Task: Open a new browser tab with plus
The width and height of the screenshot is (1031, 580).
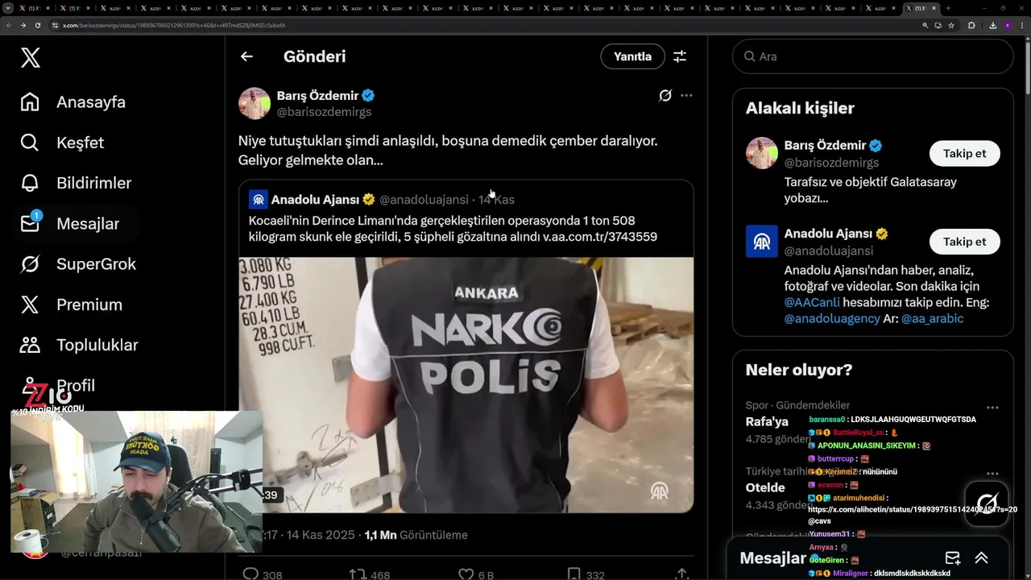Action: point(948,8)
